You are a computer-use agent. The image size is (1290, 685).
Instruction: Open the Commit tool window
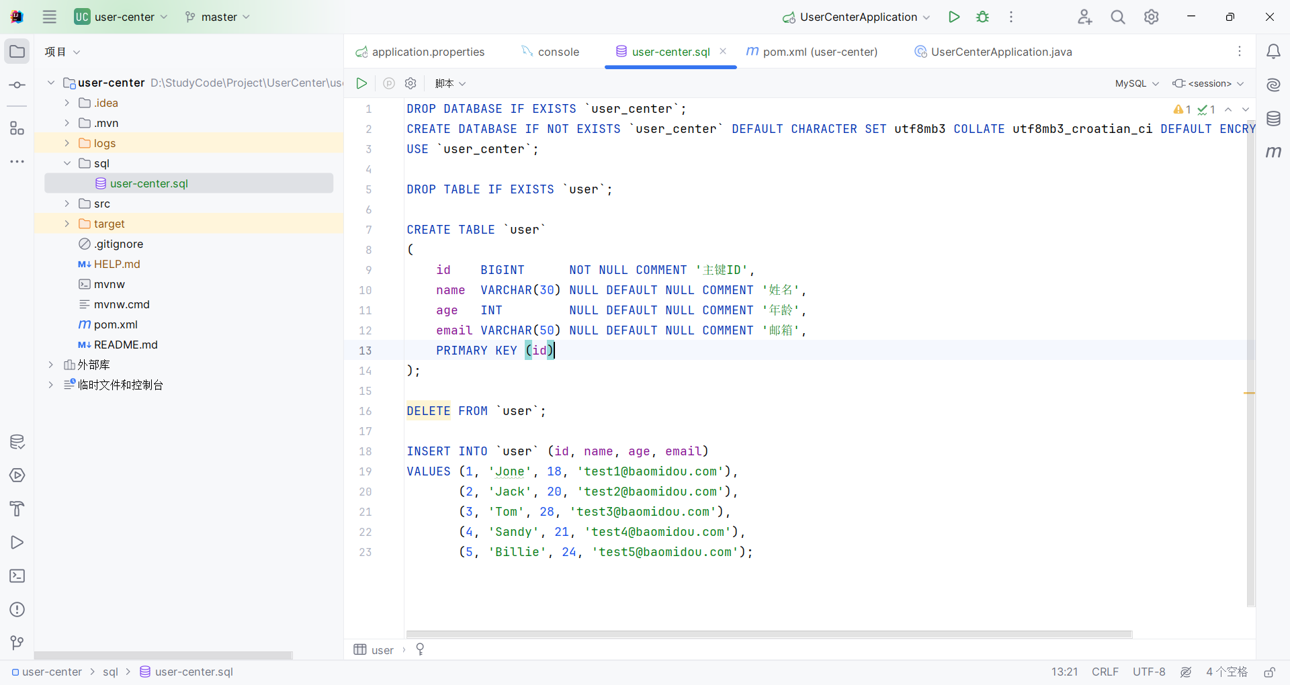(17, 85)
